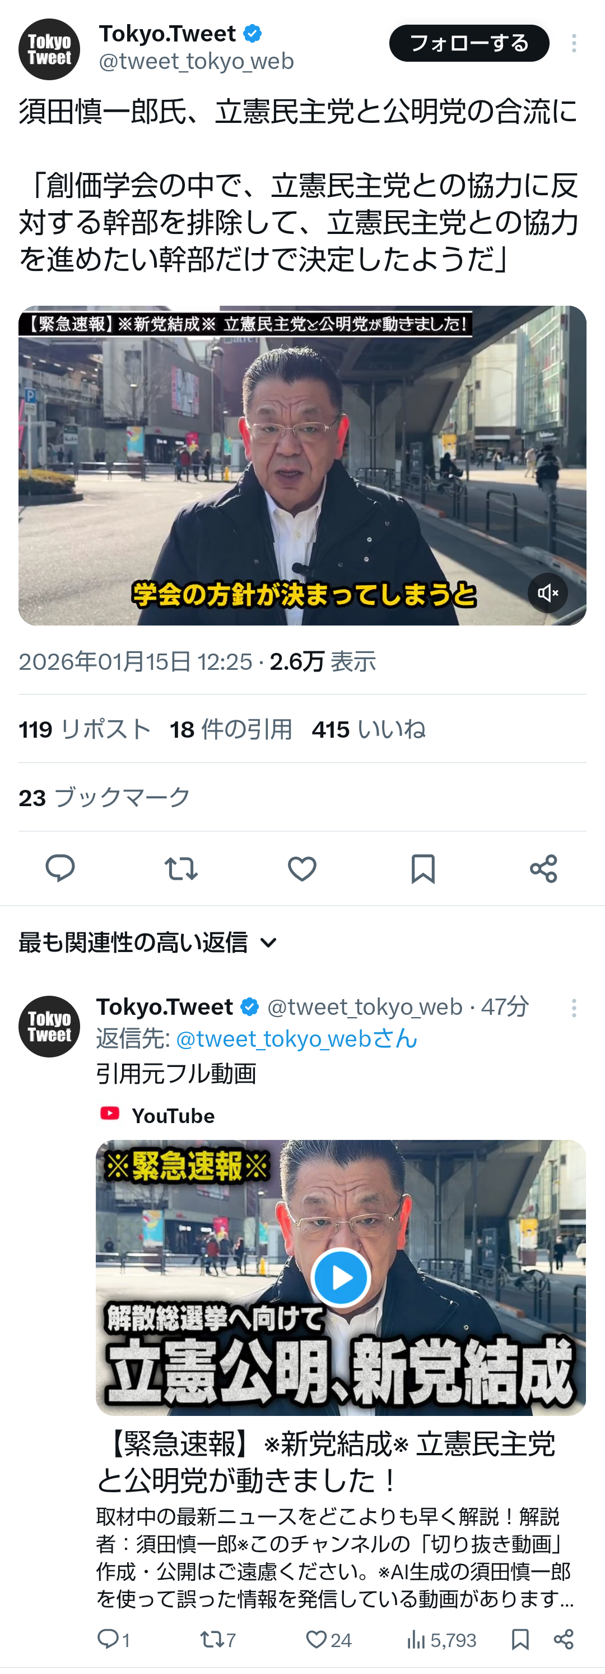605x1674 pixels.
Task: Repost the reply showing 7 reposts
Action: coord(217,1640)
